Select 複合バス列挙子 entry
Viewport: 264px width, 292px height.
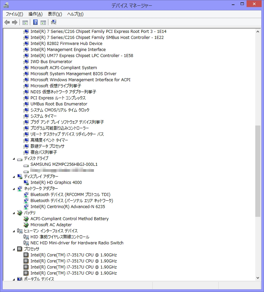[44, 152]
